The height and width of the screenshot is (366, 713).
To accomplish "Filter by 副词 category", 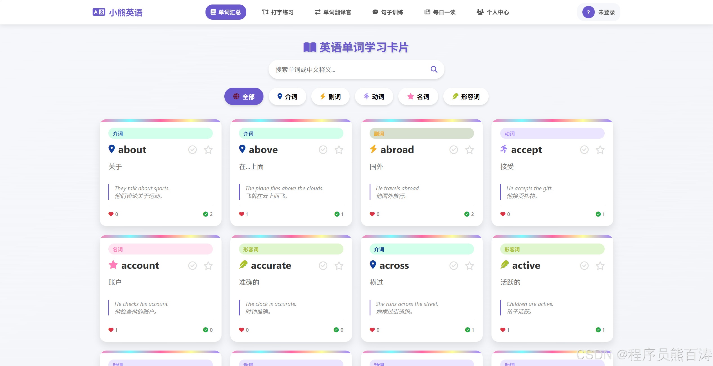I will pyautogui.click(x=330, y=97).
